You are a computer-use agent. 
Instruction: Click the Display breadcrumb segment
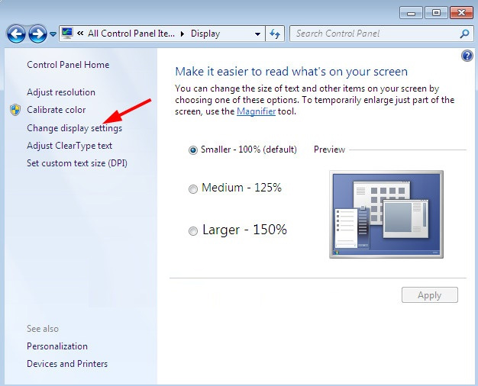click(205, 34)
